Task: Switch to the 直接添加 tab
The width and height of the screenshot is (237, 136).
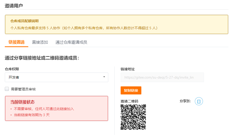Action: [40, 42]
